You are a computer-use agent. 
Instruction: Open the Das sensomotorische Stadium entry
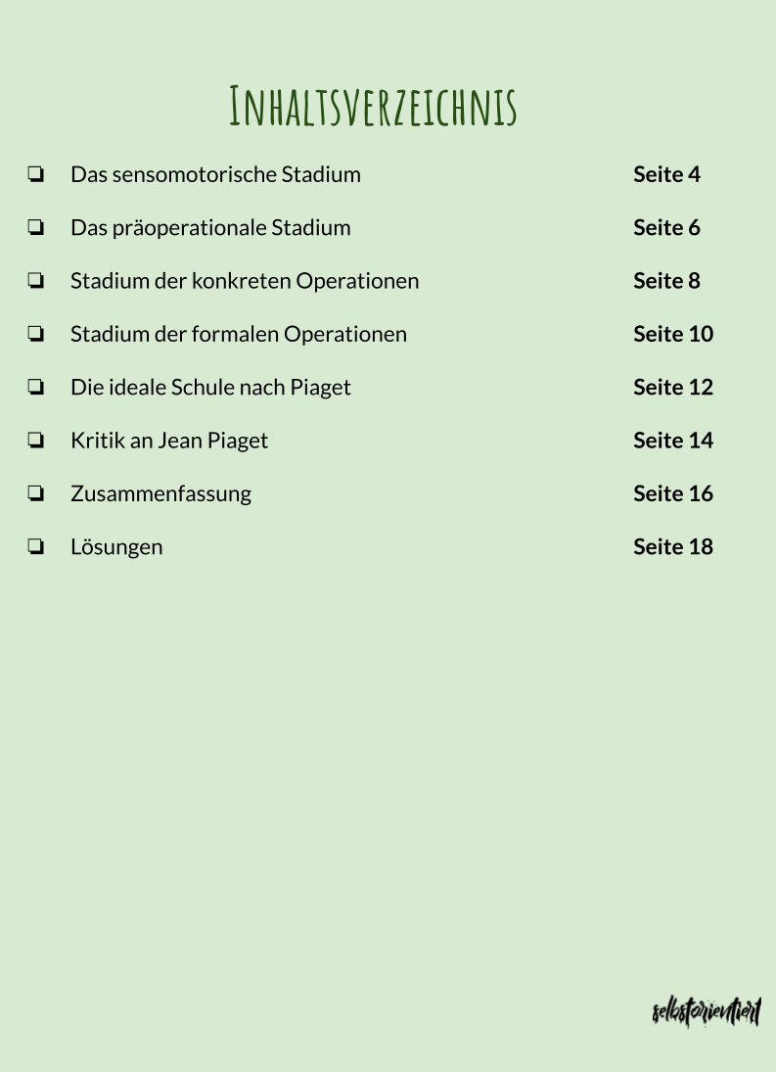[x=215, y=174]
